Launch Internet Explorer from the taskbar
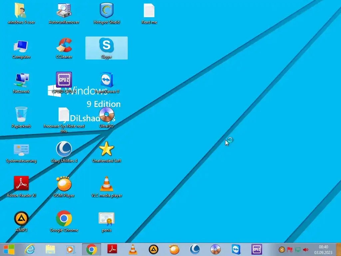Screen dimensions: 341x256 pos(30,249)
